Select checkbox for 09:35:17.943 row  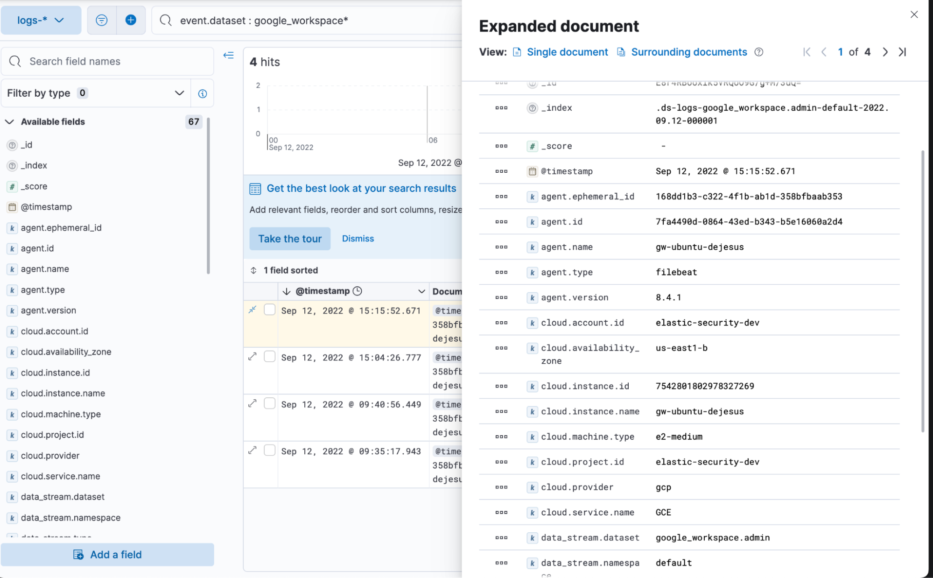270,450
